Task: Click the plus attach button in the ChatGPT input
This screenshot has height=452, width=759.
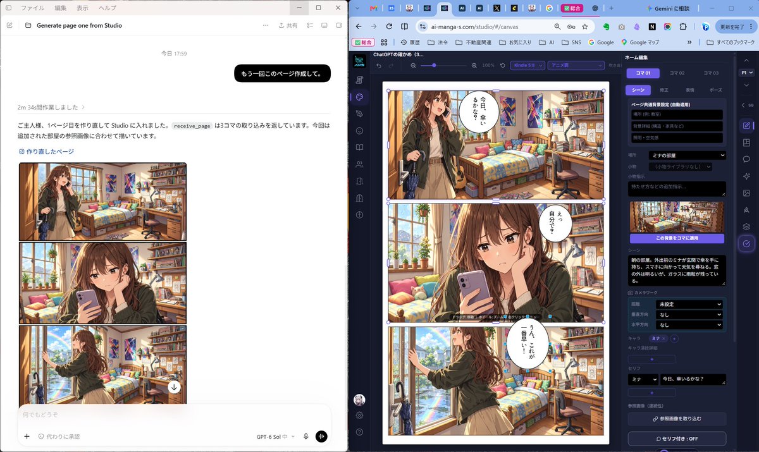Action: 27,436
